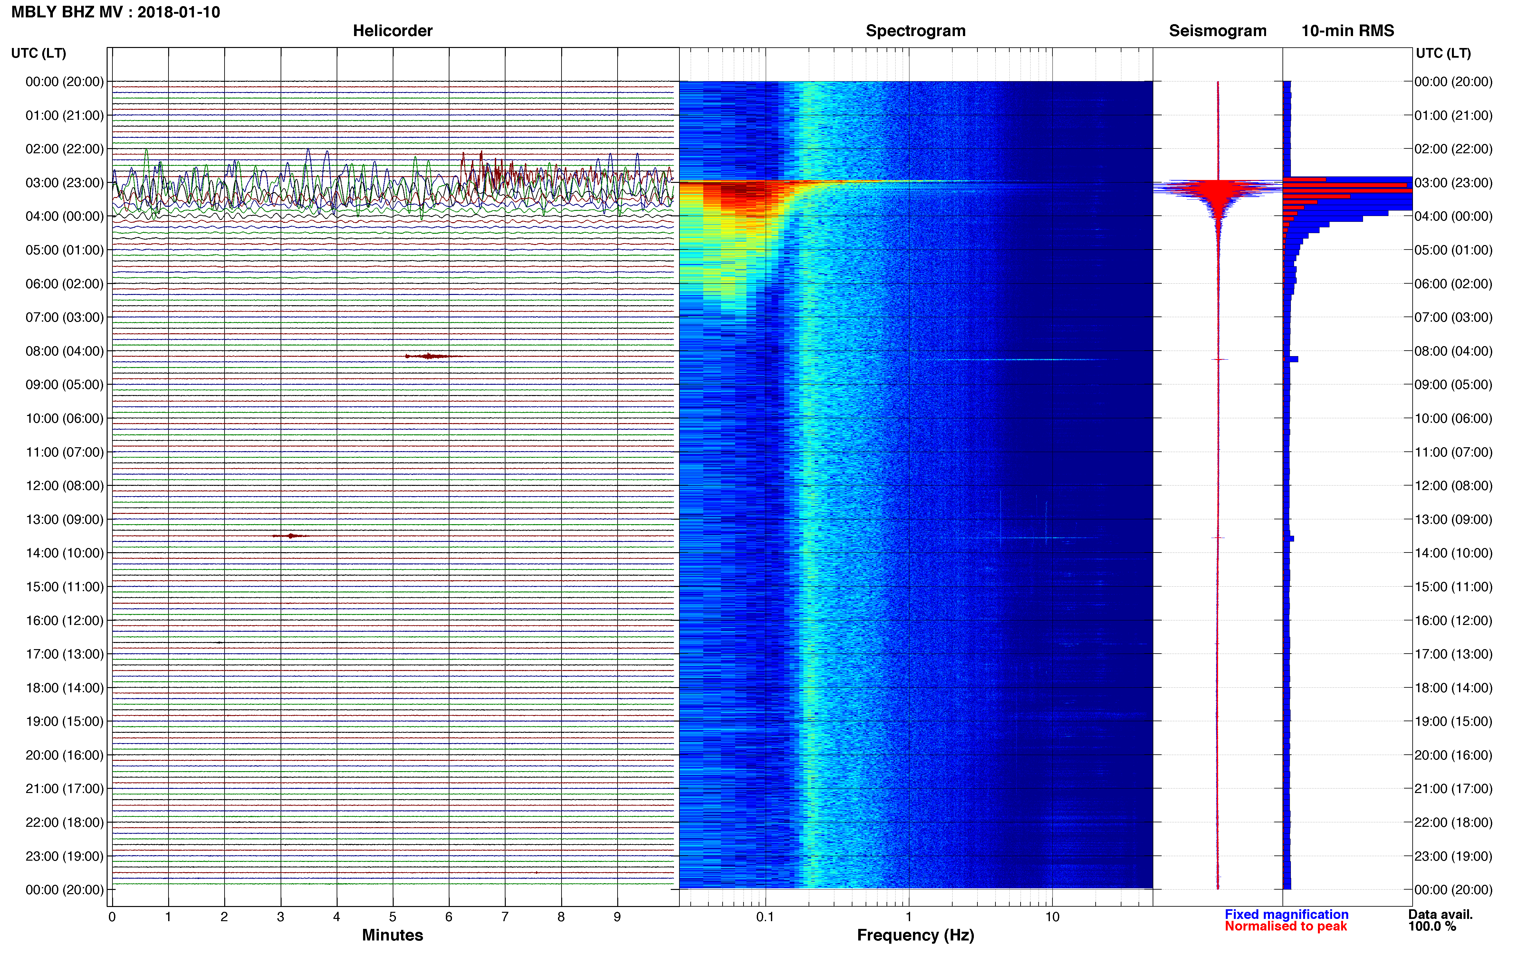Click the '10' frequency tick label
This screenshot has width=1527, height=954.
click(1052, 917)
